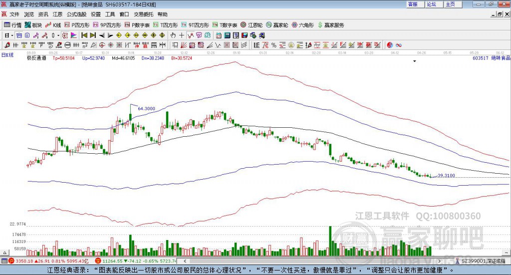Open 赢家服务 dollar-sign service

click(x=331, y=25)
